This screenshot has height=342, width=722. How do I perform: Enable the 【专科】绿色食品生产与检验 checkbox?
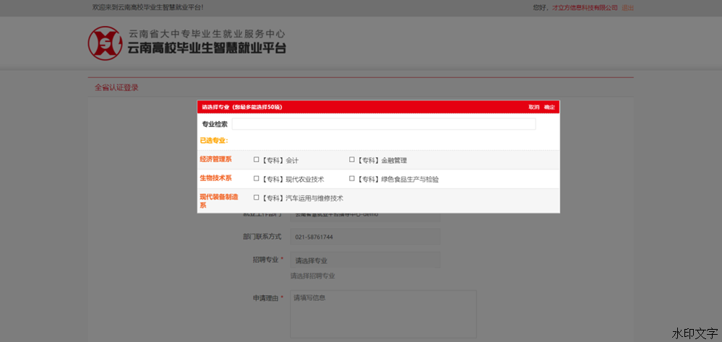pyautogui.click(x=352, y=178)
